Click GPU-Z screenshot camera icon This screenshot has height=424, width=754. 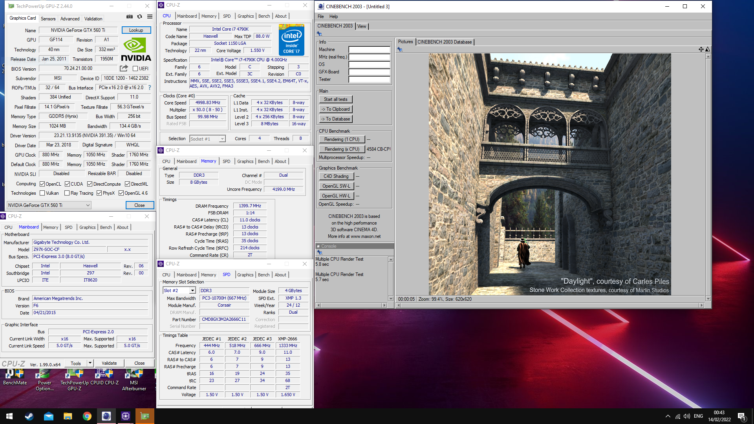click(x=129, y=17)
